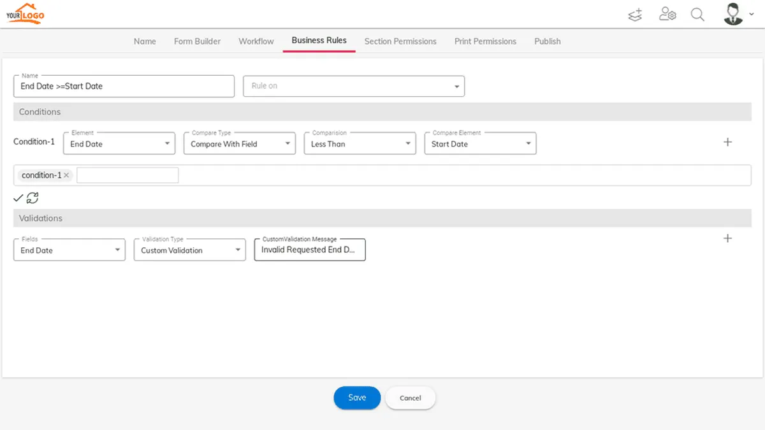Click the Save button
The width and height of the screenshot is (765, 430).
coord(357,398)
